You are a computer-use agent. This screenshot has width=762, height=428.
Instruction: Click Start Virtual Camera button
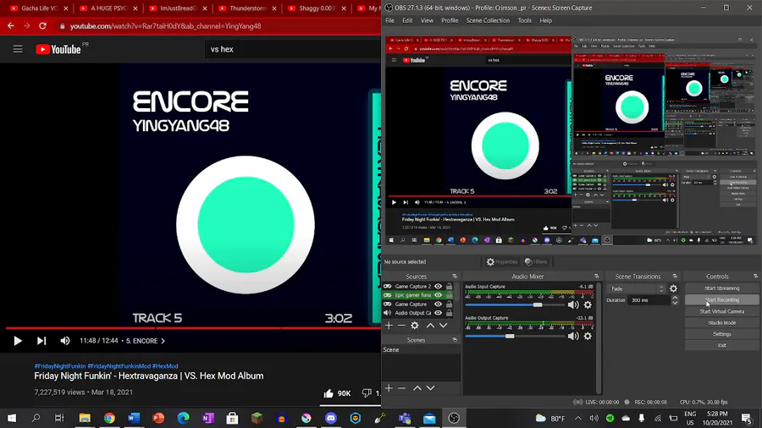721,311
